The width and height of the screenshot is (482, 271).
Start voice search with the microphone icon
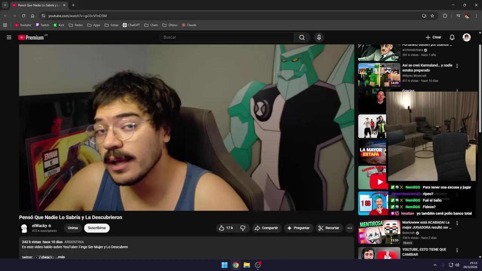click(319, 37)
